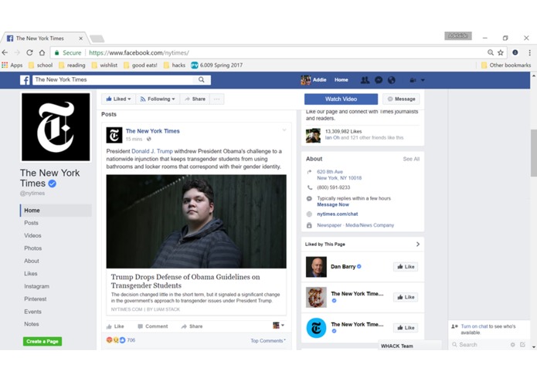View the reaction emojis on the post
The height and width of the screenshot is (381, 537).
tap(116, 340)
